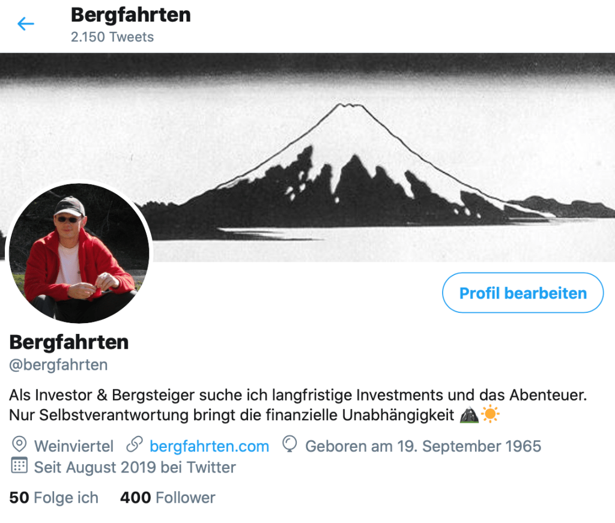Click the calendar icon beside join date

tap(19, 465)
